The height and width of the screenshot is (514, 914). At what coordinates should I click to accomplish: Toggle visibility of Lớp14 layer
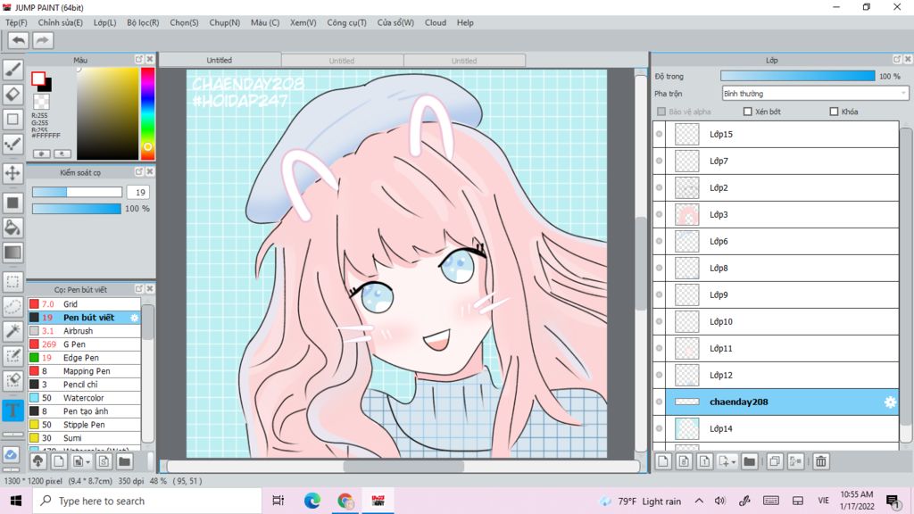660,429
